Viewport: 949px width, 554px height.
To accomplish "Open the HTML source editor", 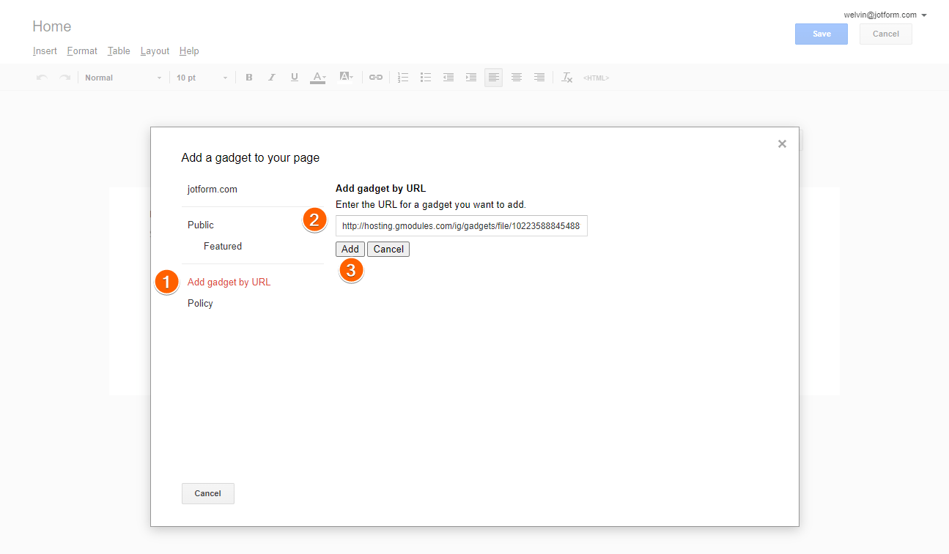I will pyautogui.click(x=596, y=78).
